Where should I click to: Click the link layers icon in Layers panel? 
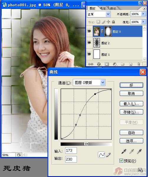[x=91, y=64]
